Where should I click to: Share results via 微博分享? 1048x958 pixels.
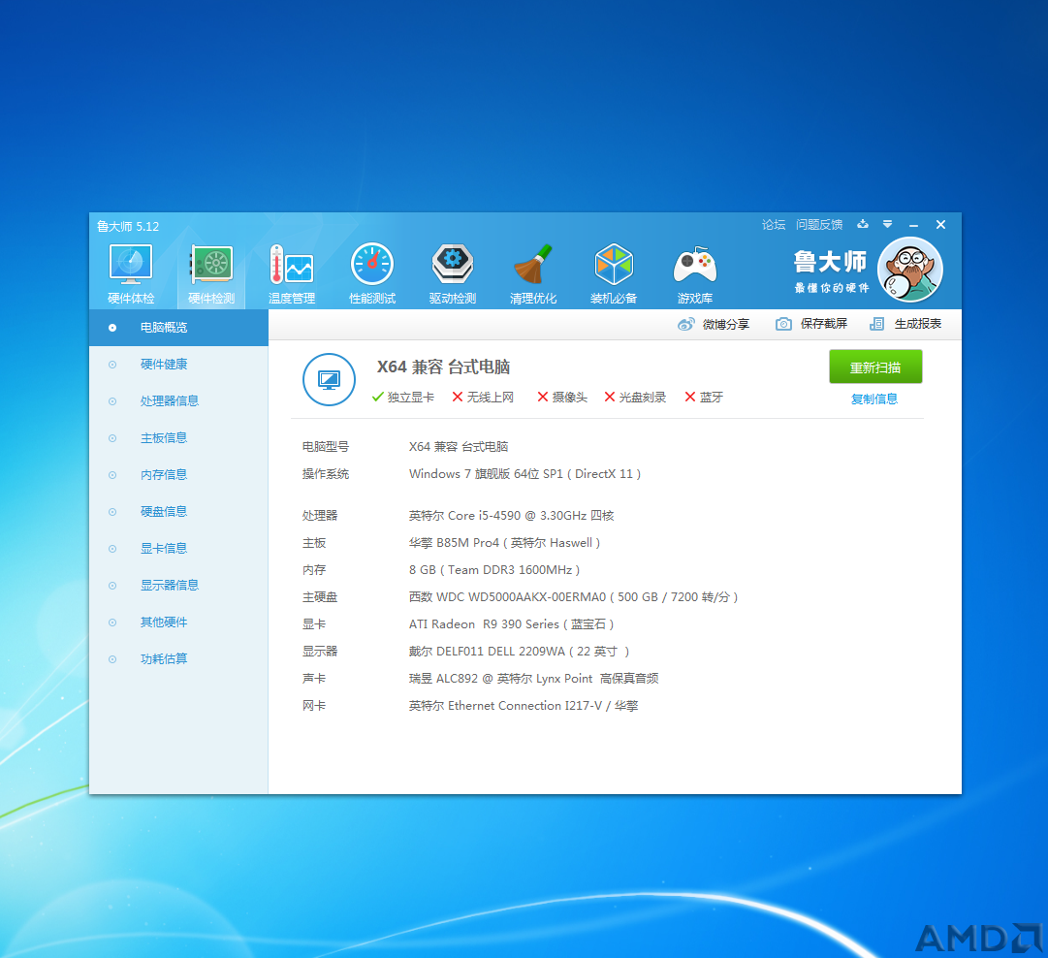pyautogui.click(x=714, y=324)
